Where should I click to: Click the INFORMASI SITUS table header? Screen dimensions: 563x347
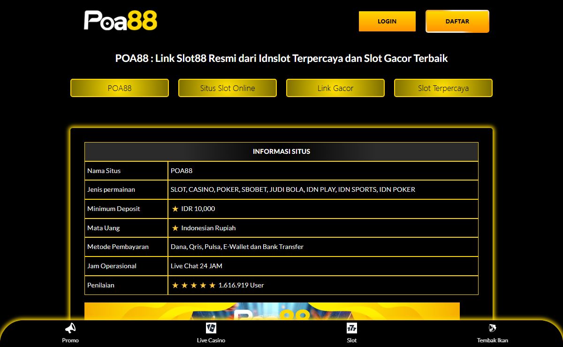(x=281, y=151)
